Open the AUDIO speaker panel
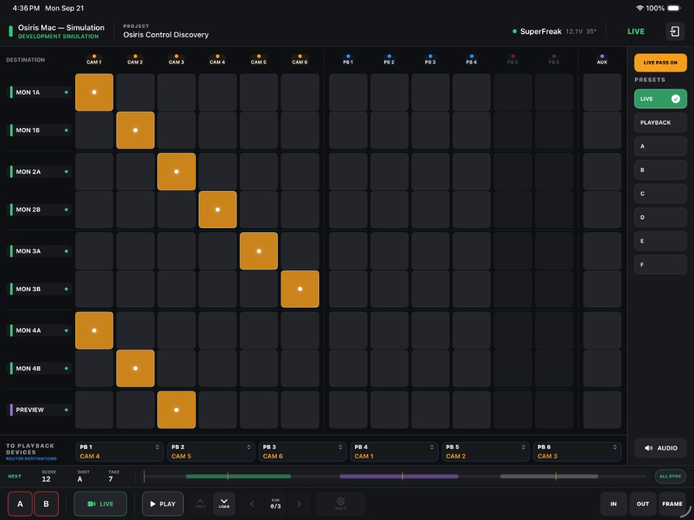This screenshot has width=694, height=520. pos(660,448)
